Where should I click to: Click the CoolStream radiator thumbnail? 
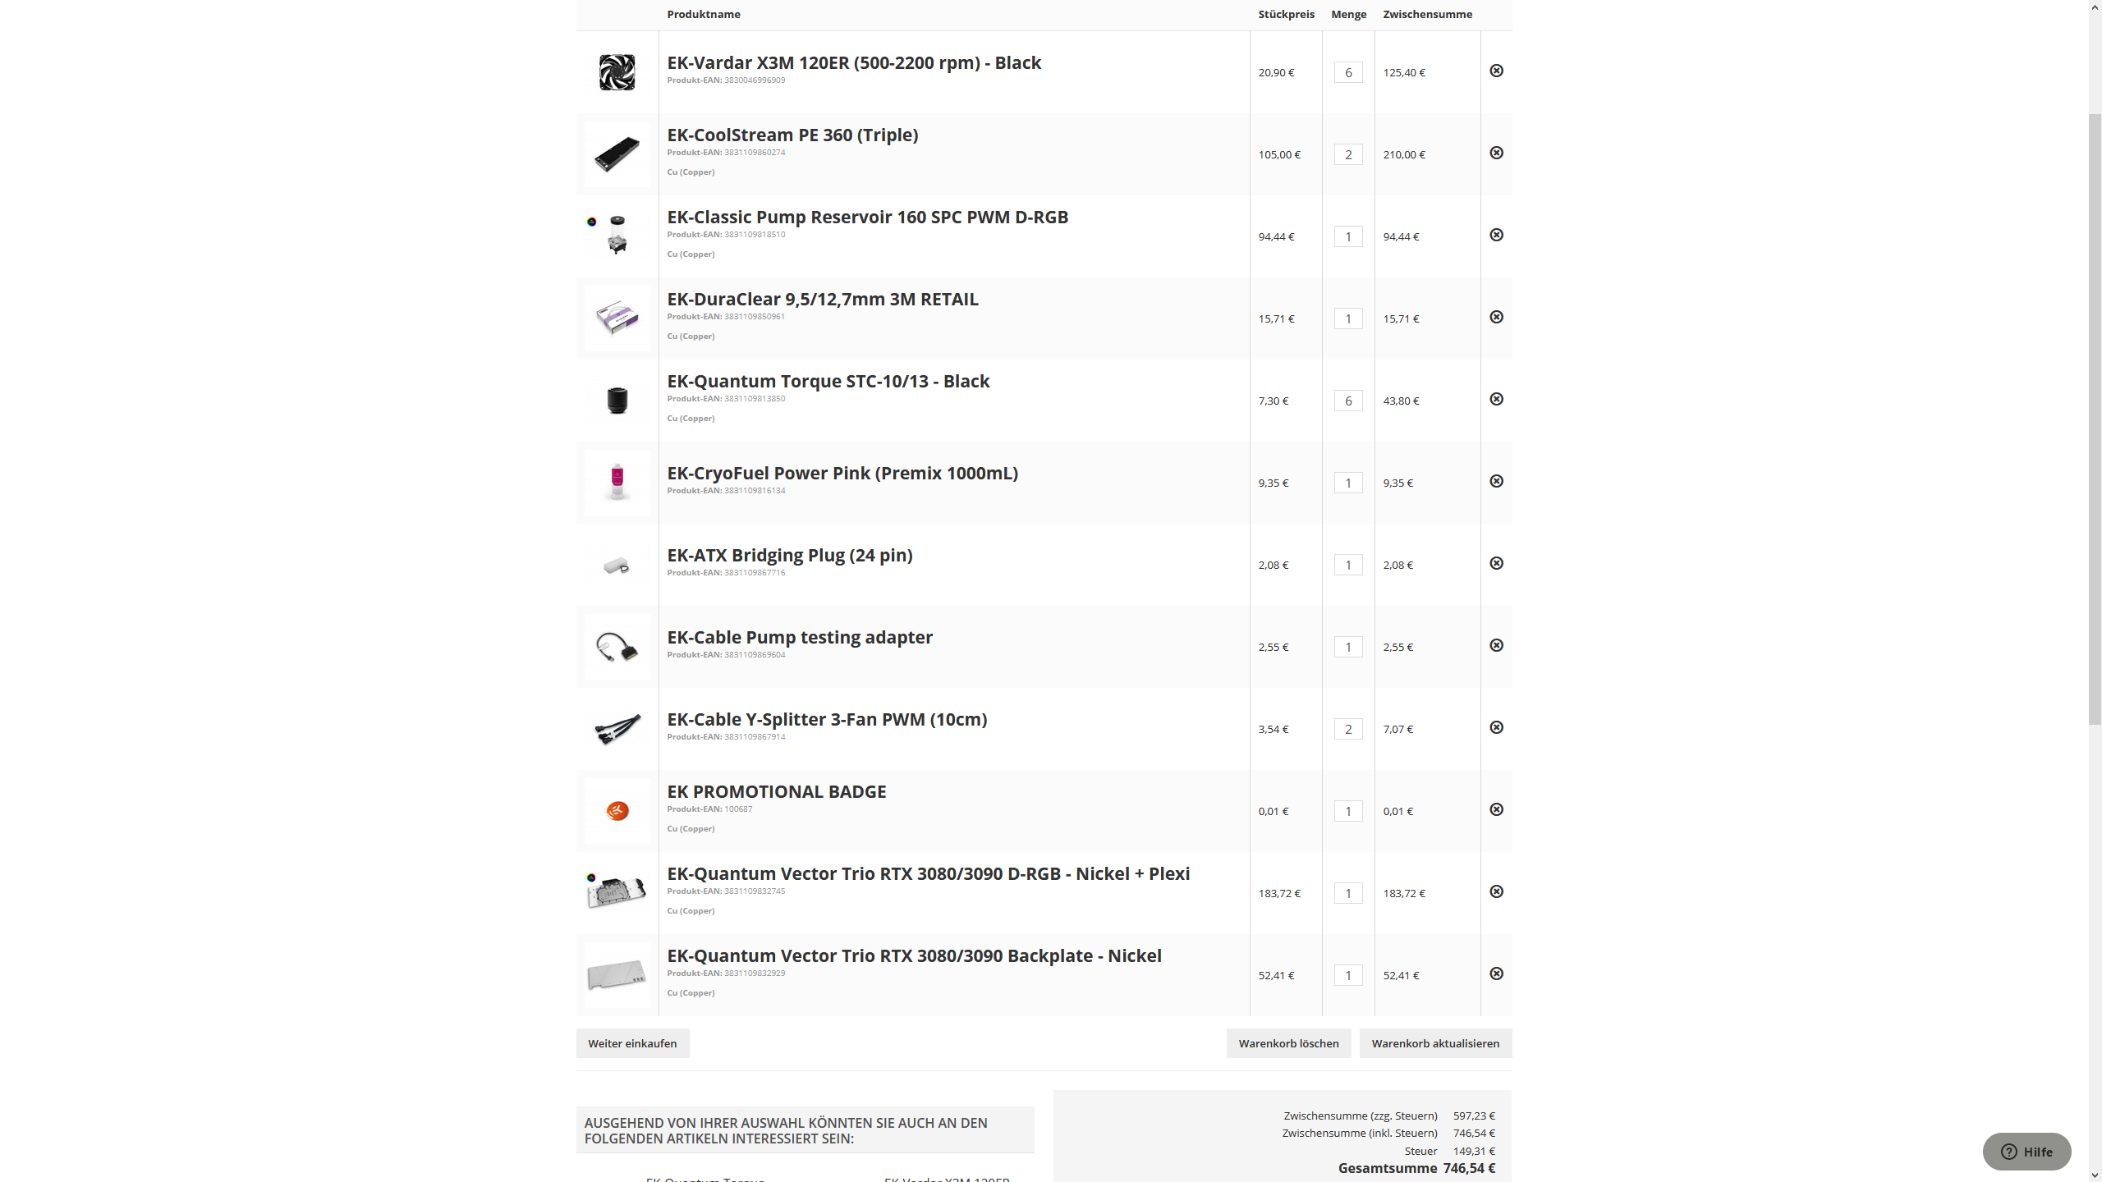click(617, 153)
